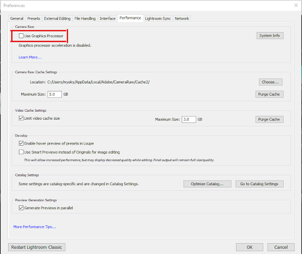Switch to the General tab

point(17,18)
